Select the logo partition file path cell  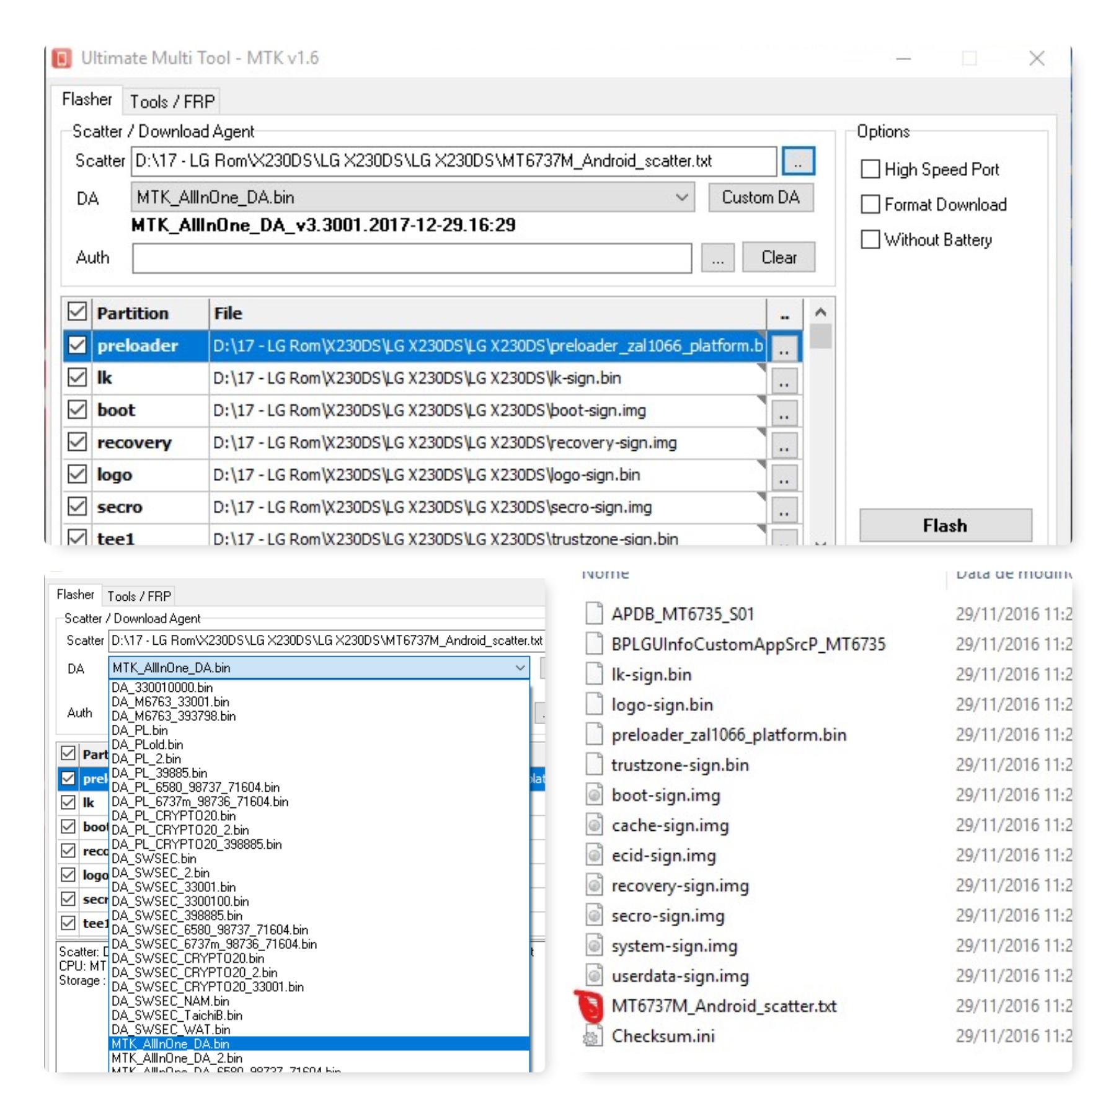[488, 474]
